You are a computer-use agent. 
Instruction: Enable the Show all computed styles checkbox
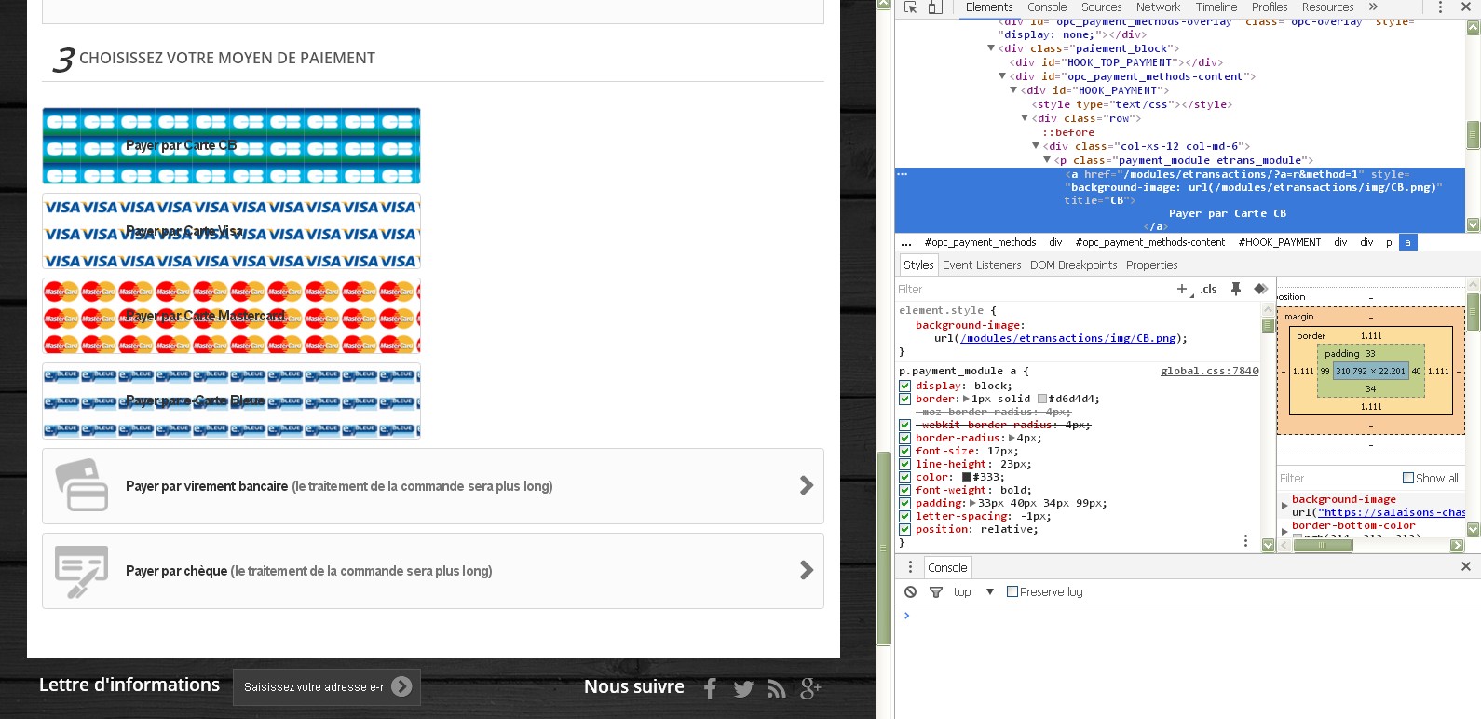click(1408, 478)
